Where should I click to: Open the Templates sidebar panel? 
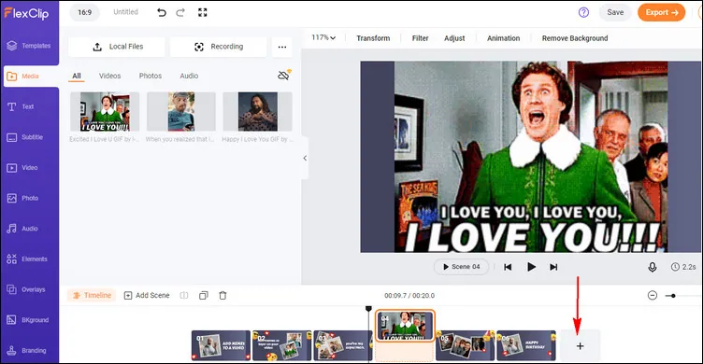pos(30,46)
